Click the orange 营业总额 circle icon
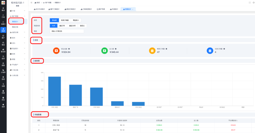 point(56,51)
